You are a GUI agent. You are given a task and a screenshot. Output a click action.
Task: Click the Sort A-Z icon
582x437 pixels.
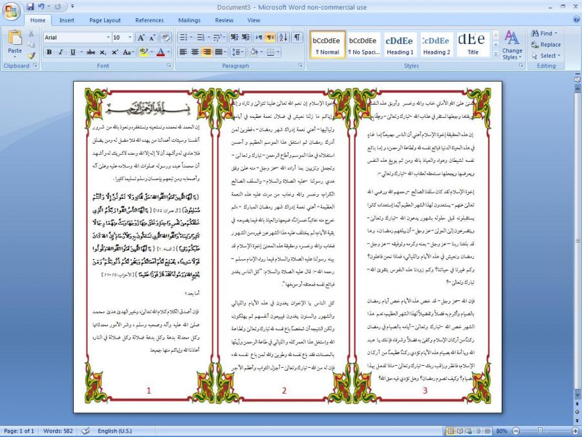(282, 38)
